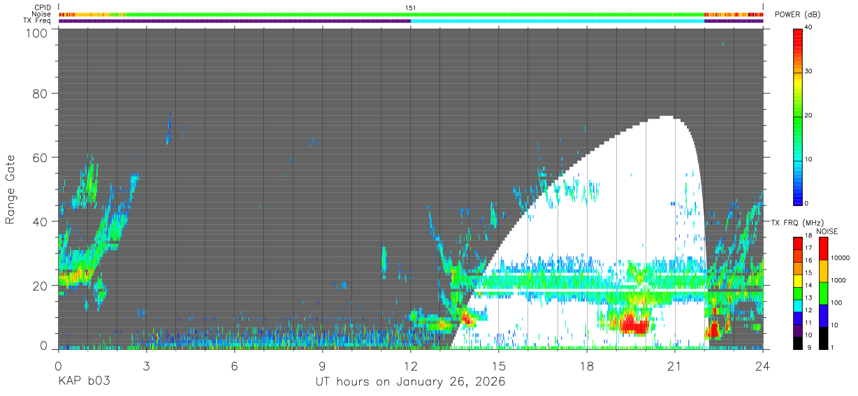Click the CPID label
Screen dimensions: 858x396
click(42, 8)
